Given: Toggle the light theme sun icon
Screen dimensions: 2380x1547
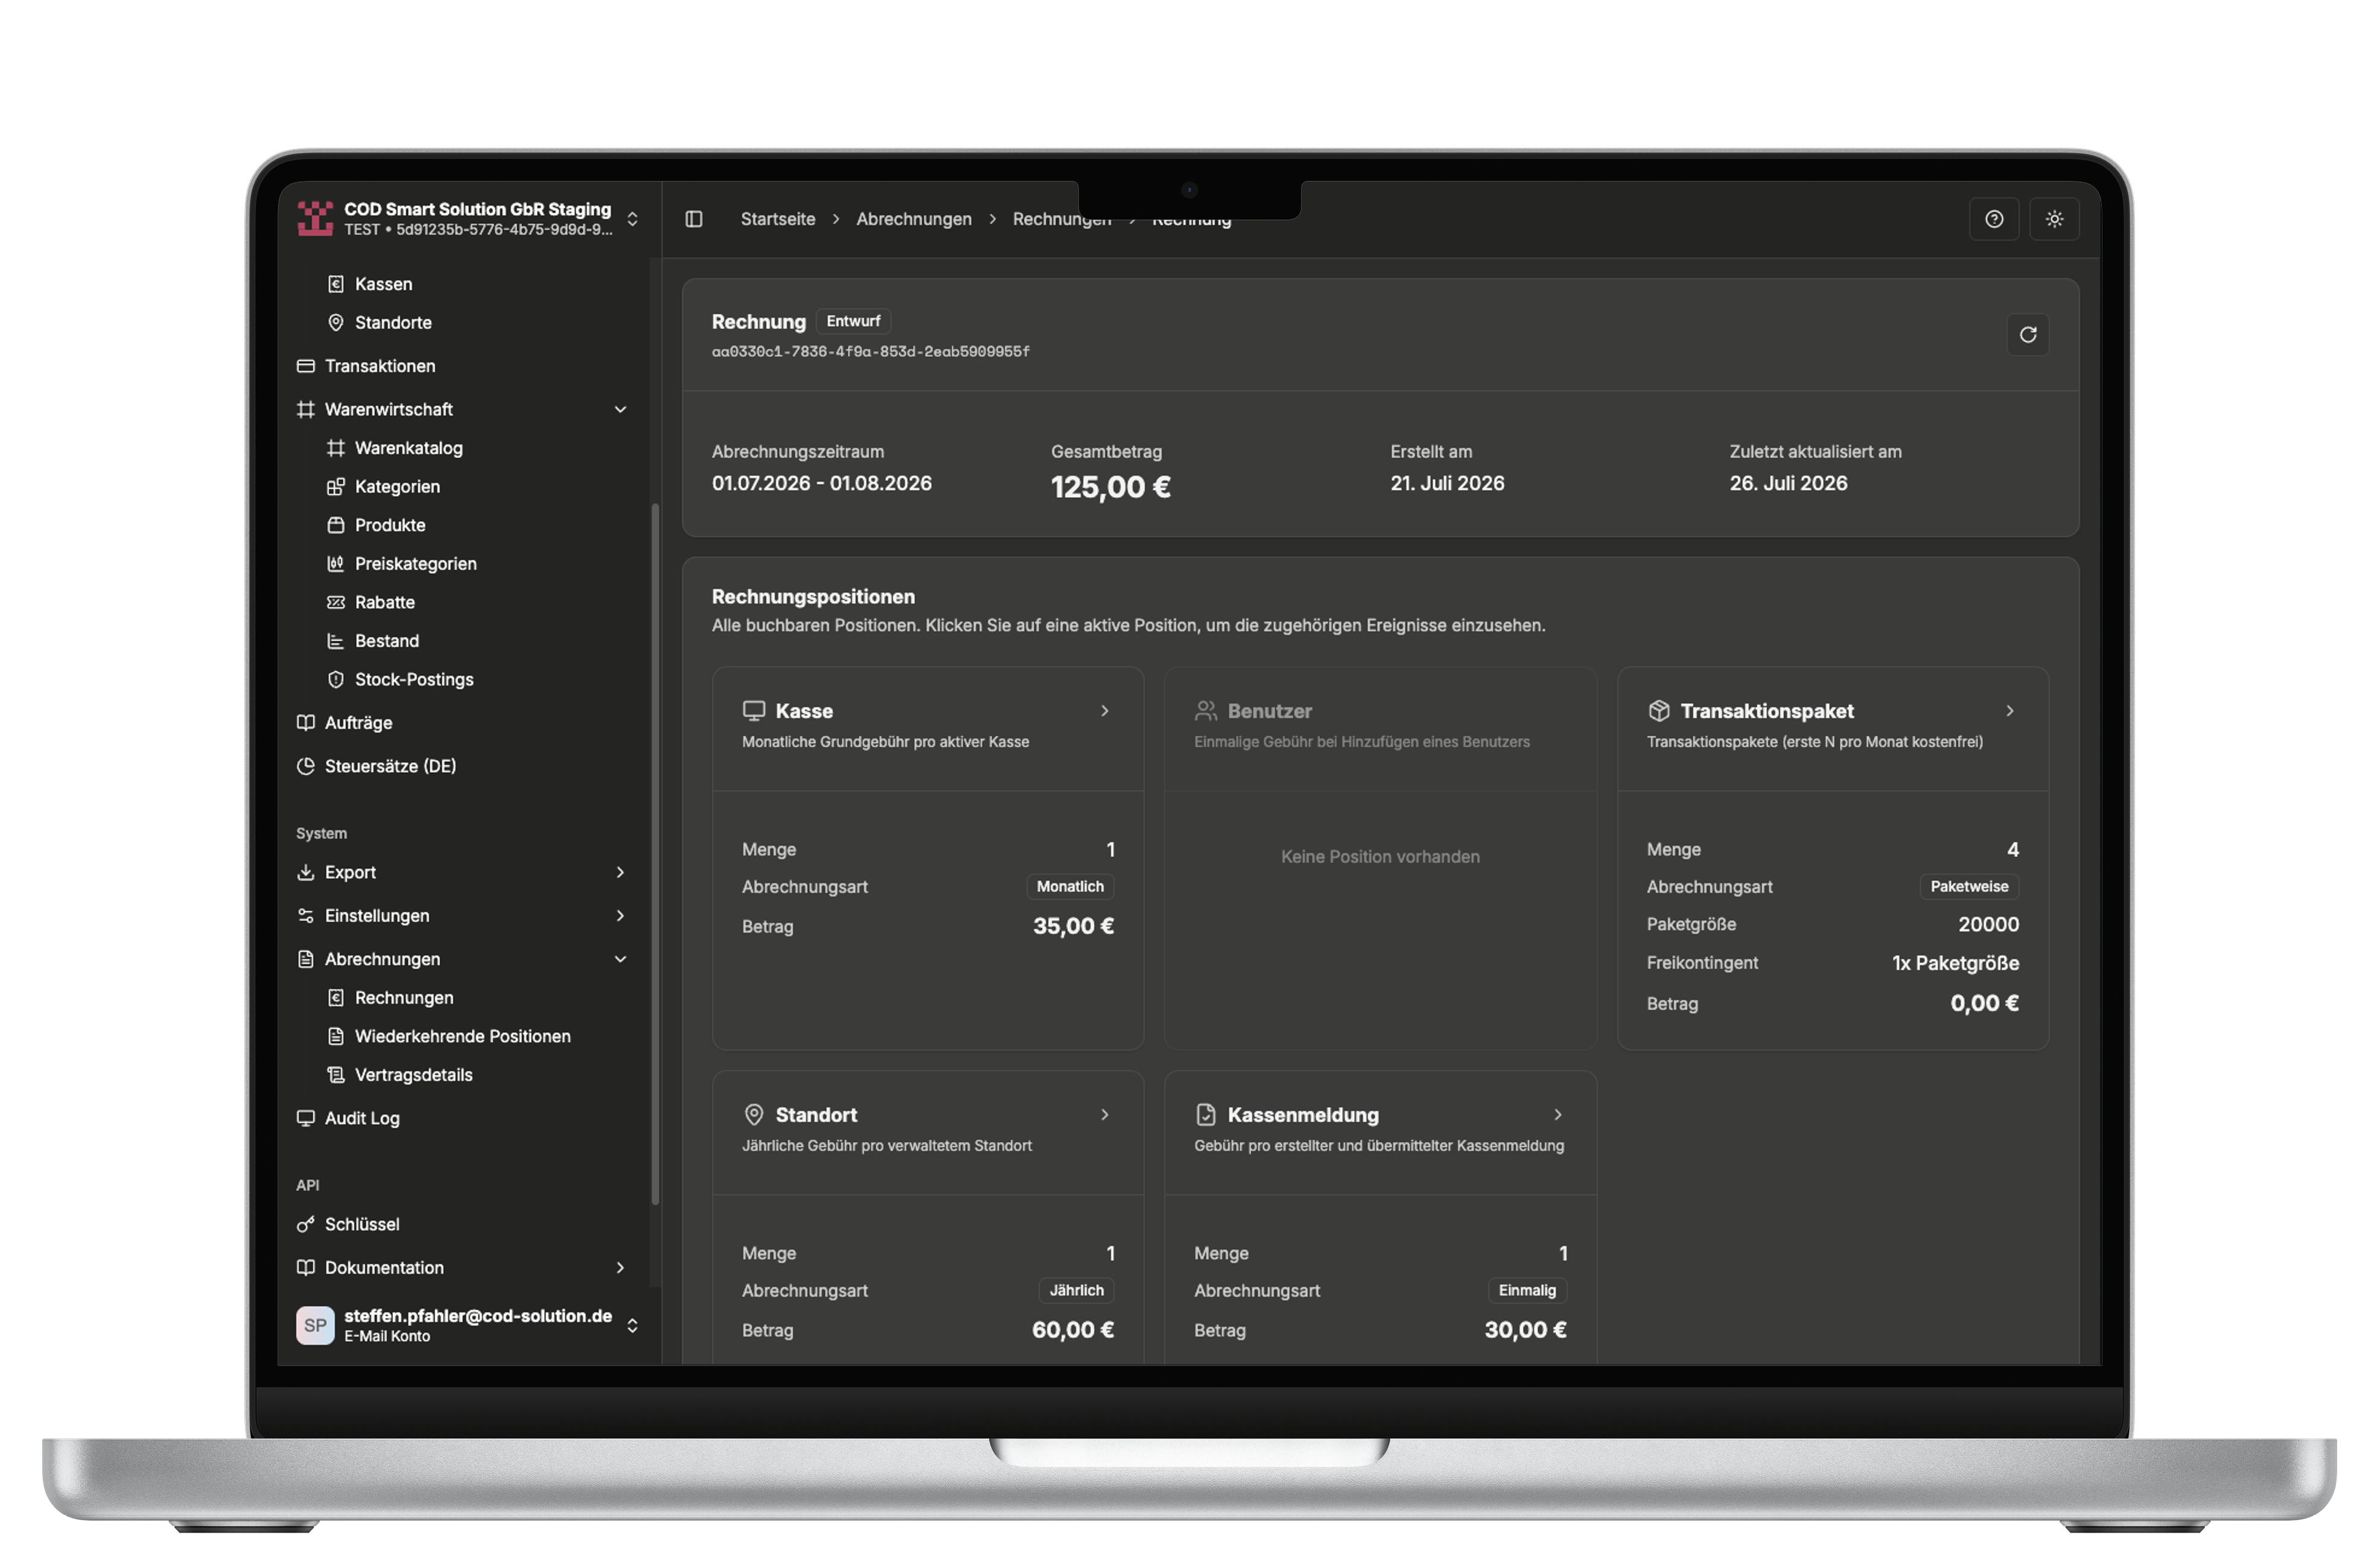Looking at the screenshot, I should coord(2054,219).
